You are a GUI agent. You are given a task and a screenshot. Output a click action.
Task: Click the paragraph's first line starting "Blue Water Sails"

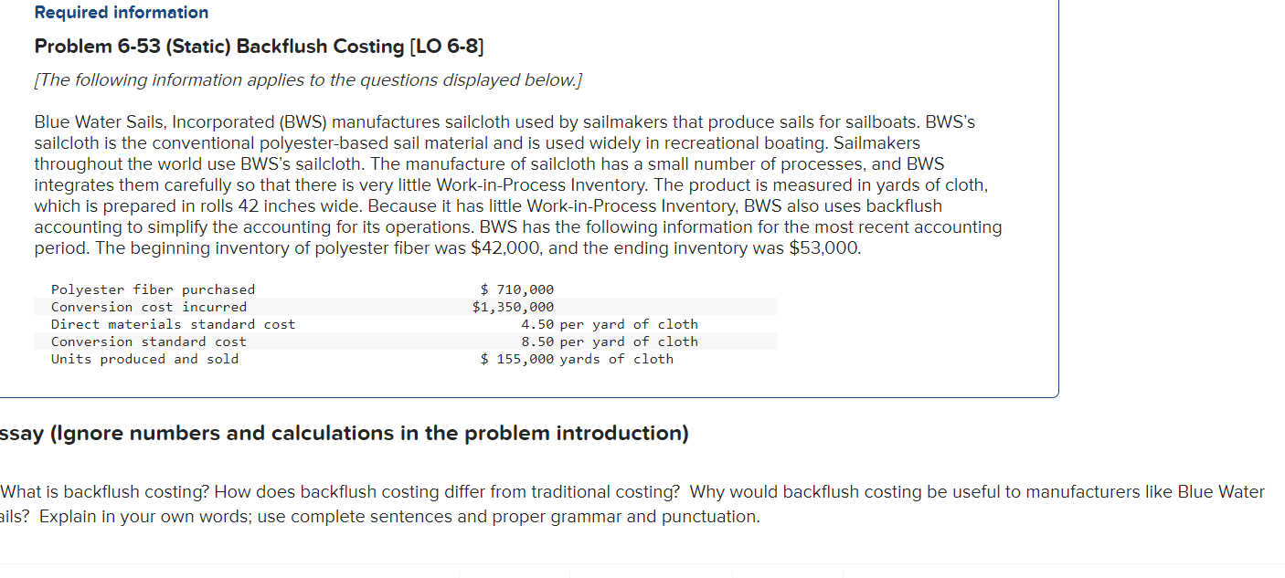504,121
